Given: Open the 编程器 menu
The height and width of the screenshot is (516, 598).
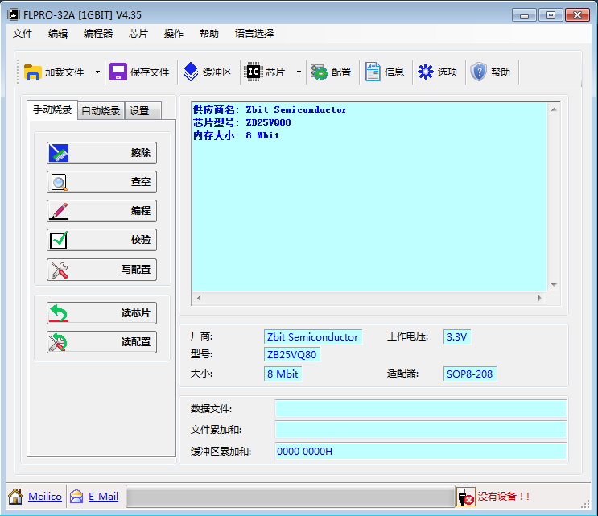Looking at the screenshot, I should point(98,34).
